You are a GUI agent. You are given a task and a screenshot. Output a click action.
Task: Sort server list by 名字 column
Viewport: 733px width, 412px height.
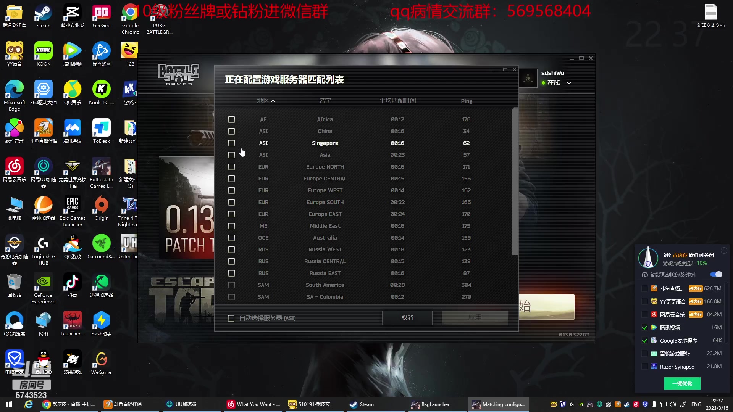point(325,101)
